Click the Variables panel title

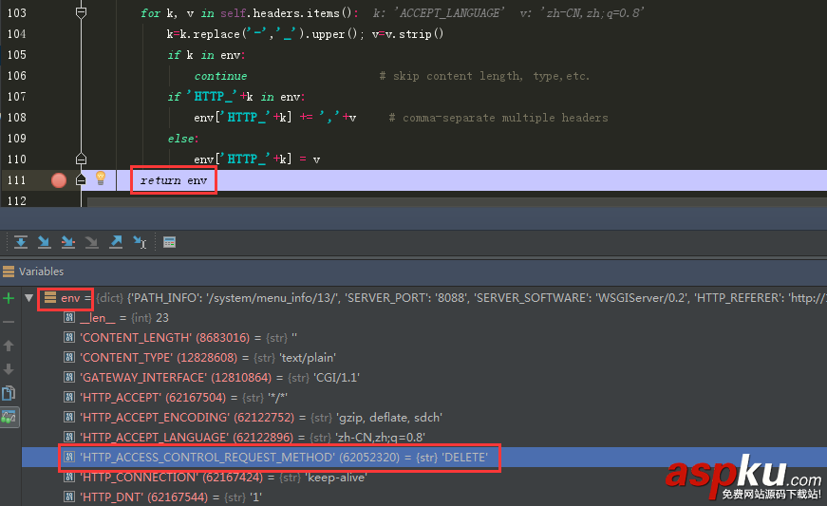(41, 272)
